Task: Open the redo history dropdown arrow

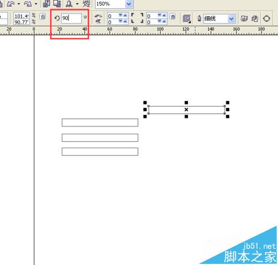Action: pos(36,4)
